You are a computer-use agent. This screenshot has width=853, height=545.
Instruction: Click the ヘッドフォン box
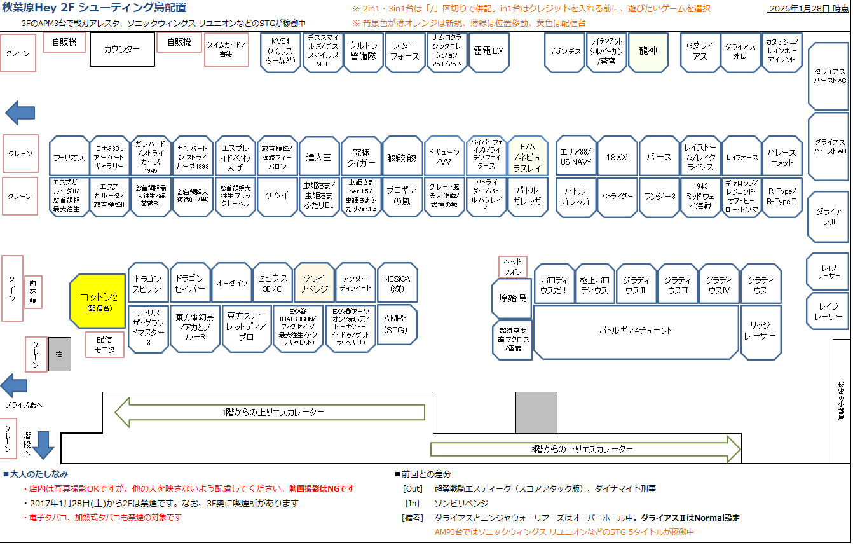pyautogui.click(x=512, y=267)
